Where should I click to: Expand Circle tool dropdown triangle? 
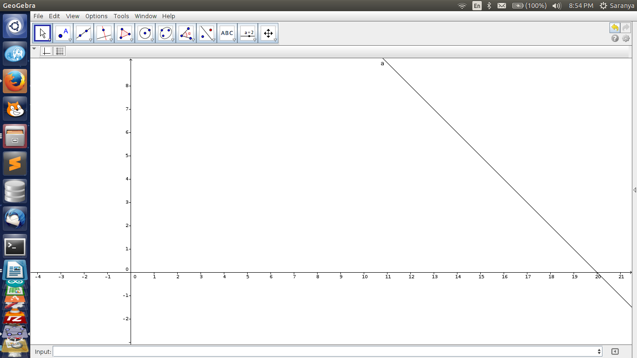click(152, 40)
